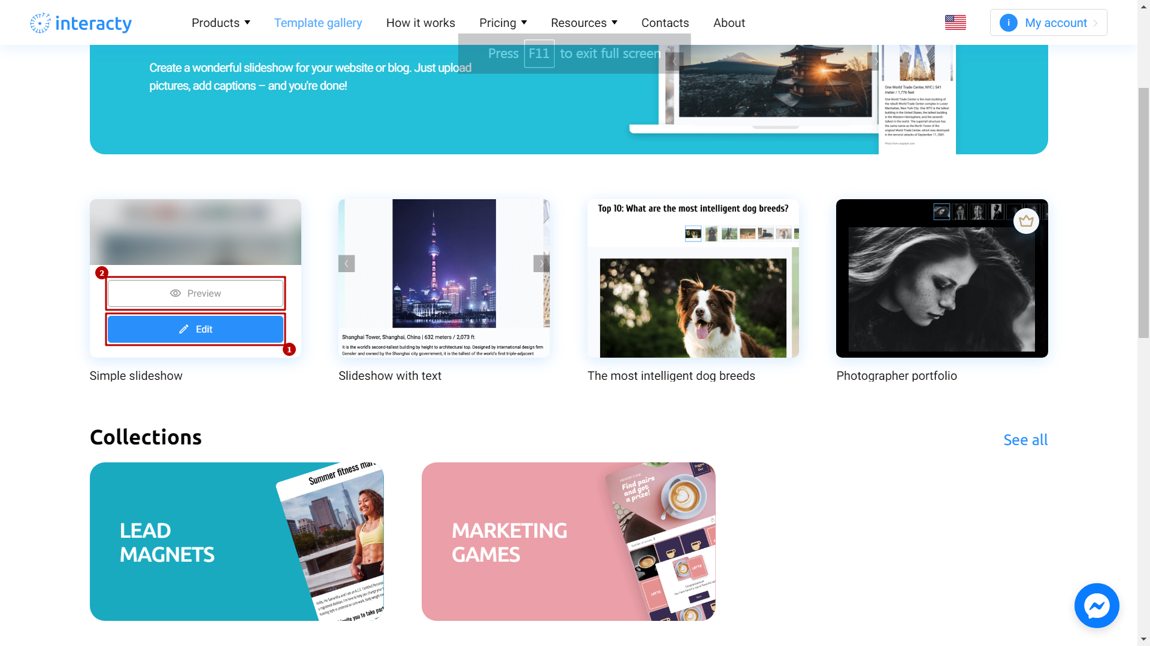Click the Template gallery tab
The height and width of the screenshot is (646, 1150).
(x=318, y=22)
